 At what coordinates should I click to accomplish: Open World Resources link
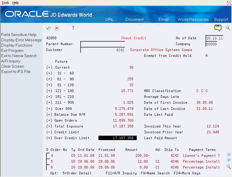193,19
